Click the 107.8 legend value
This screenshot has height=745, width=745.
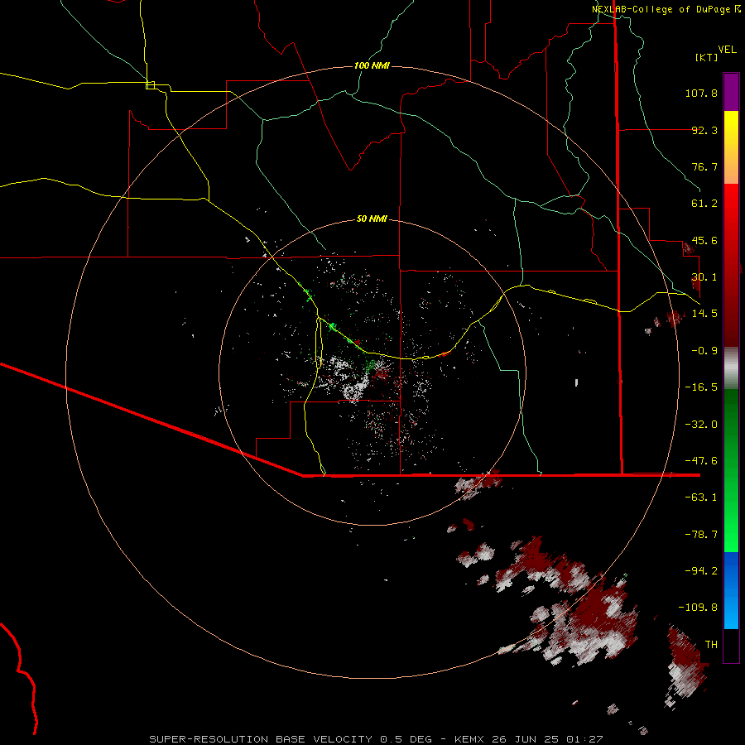click(x=701, y=93)
